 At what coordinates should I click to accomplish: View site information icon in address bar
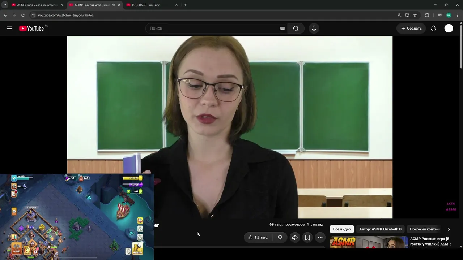(33, 15)
